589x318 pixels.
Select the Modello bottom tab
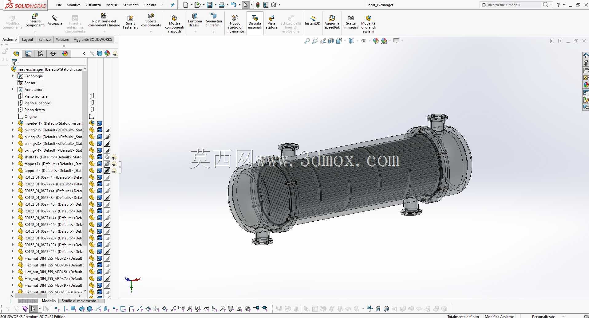49,301
